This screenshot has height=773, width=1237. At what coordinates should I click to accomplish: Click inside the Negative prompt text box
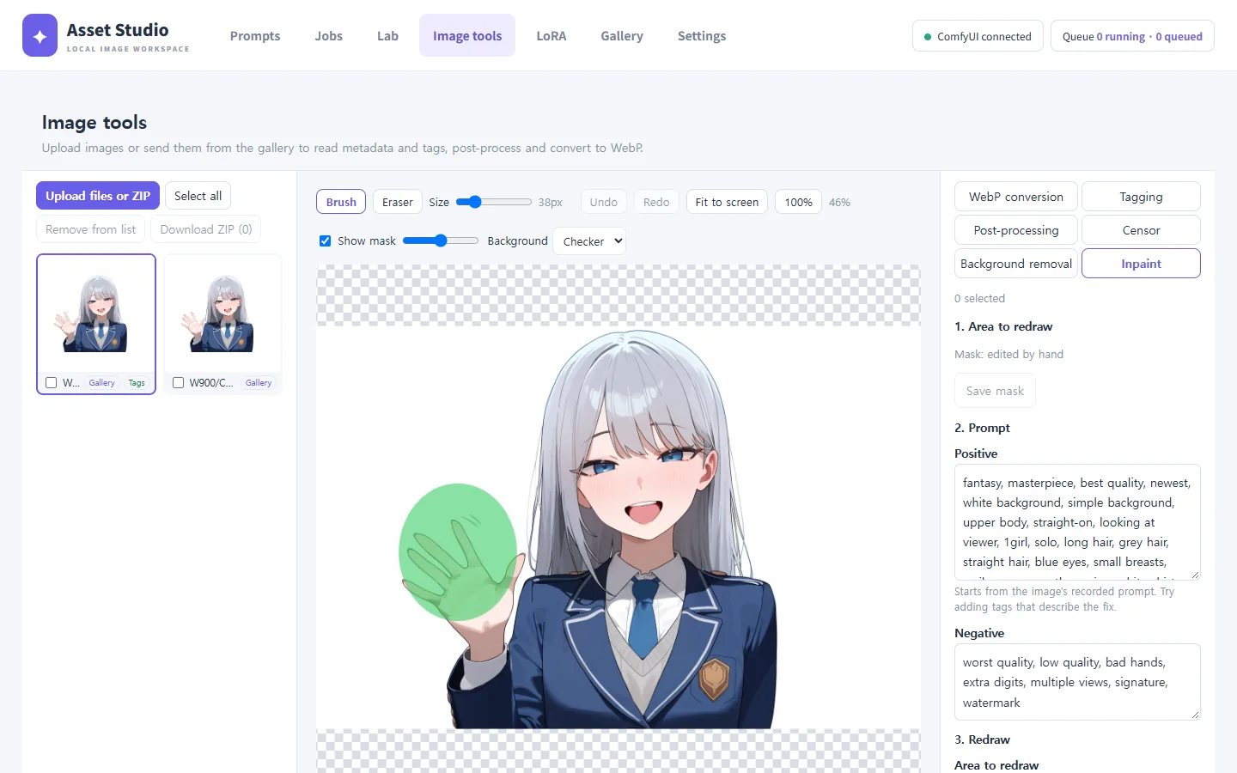[x=1077, y=682]
